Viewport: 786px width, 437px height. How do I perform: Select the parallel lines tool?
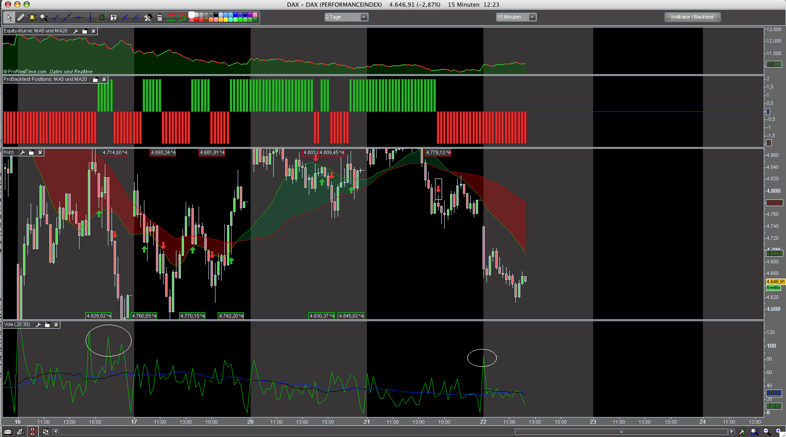tap(136, 18)
